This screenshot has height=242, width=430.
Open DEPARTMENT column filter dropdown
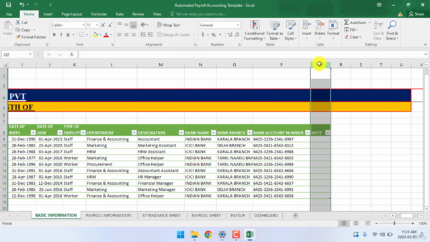[x=134, y=133]
